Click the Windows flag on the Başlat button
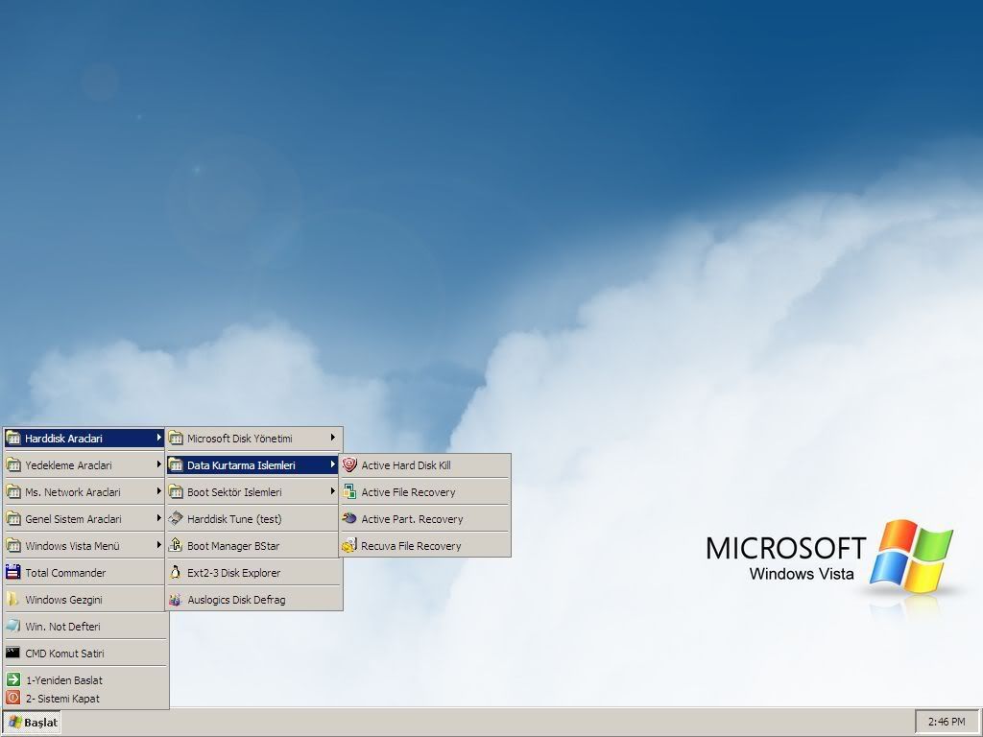The width and height of the screenshot is (983, 737). coord(15,722)
